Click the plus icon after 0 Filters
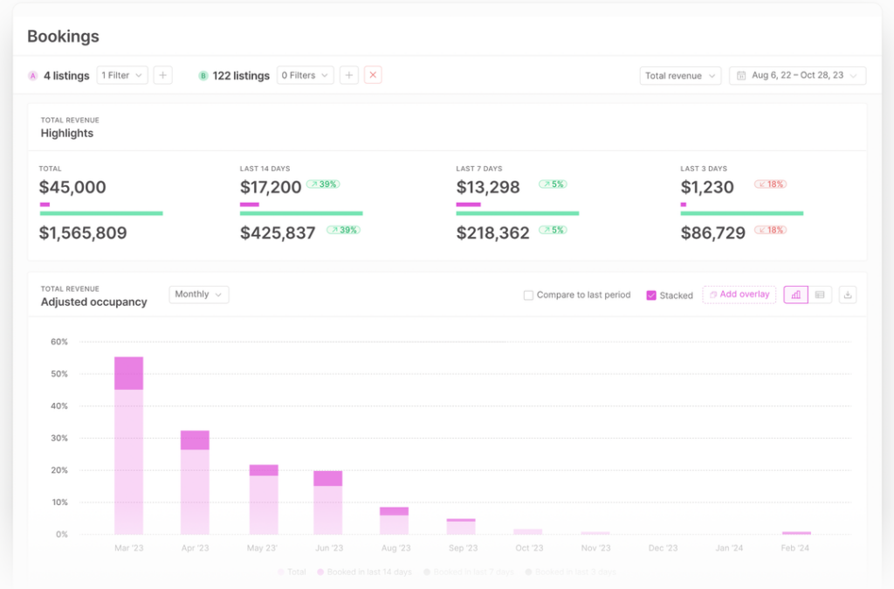The image size is (894, 589). tap(348, 75)
